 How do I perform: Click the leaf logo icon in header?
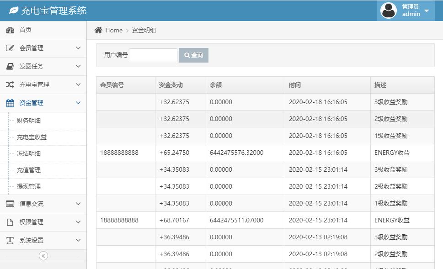14,11
